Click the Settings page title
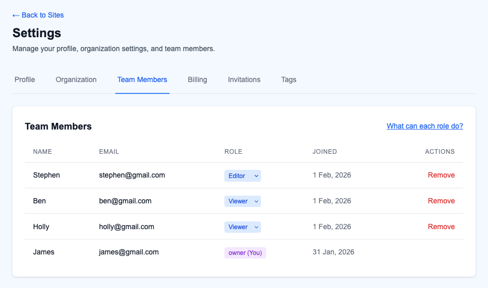This screenshot has width=488, height=288. click(x=37, y=33)
